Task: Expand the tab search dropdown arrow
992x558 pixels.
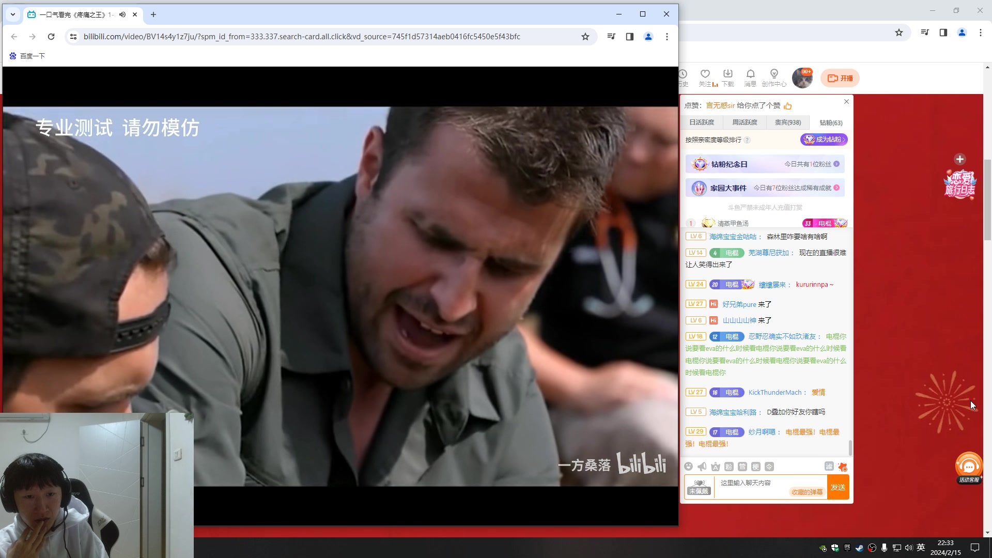Action: (x=13, y=14)
